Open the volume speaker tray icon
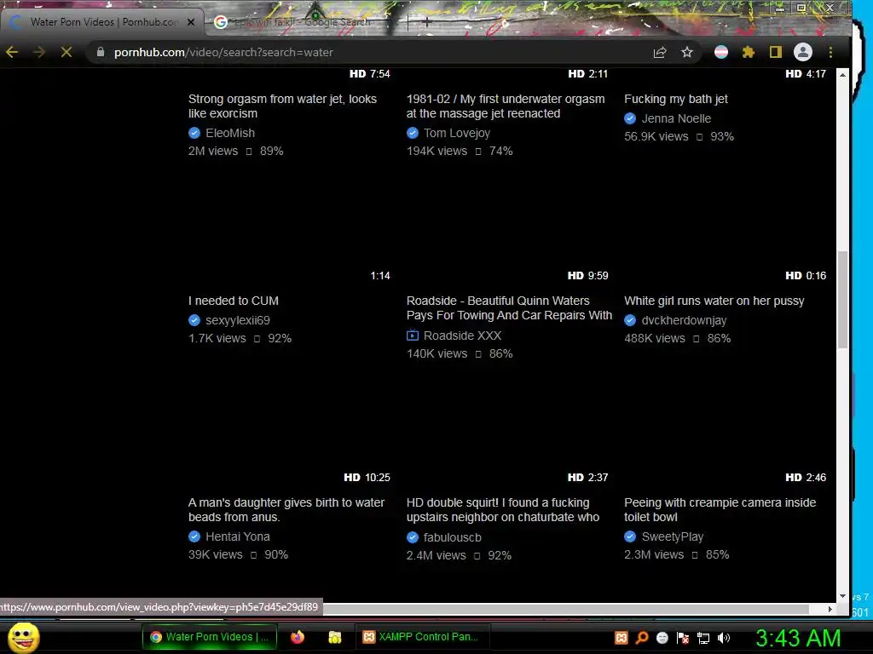This screenshot has width=873, height=654. 724,638
